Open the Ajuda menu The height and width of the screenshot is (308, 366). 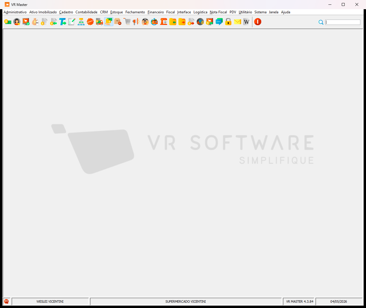(x=286, y=12)
